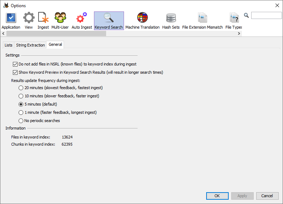Click the files count value 13624
The height and width of the screenshot is (204, 283).
point(67,137)
